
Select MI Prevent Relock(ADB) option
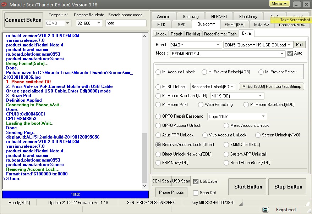(x=204, y=72)
